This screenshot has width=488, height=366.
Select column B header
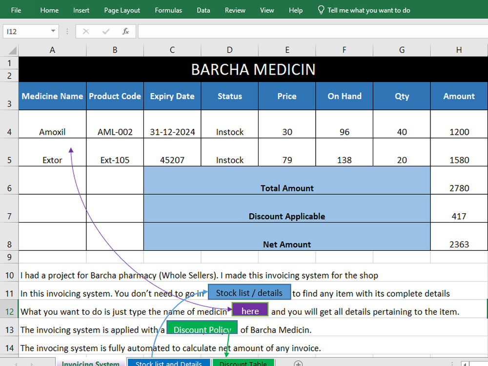point(115,50)
